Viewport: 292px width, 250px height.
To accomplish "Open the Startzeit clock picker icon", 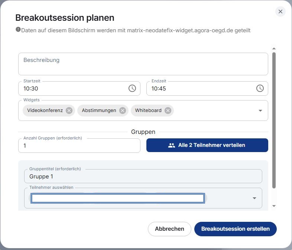I will [x=132, y=88].
